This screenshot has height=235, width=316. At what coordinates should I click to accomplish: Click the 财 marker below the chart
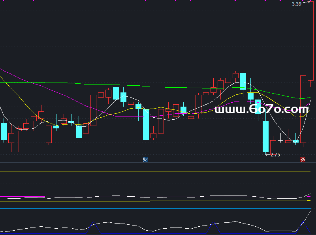(x=145, y=160)
